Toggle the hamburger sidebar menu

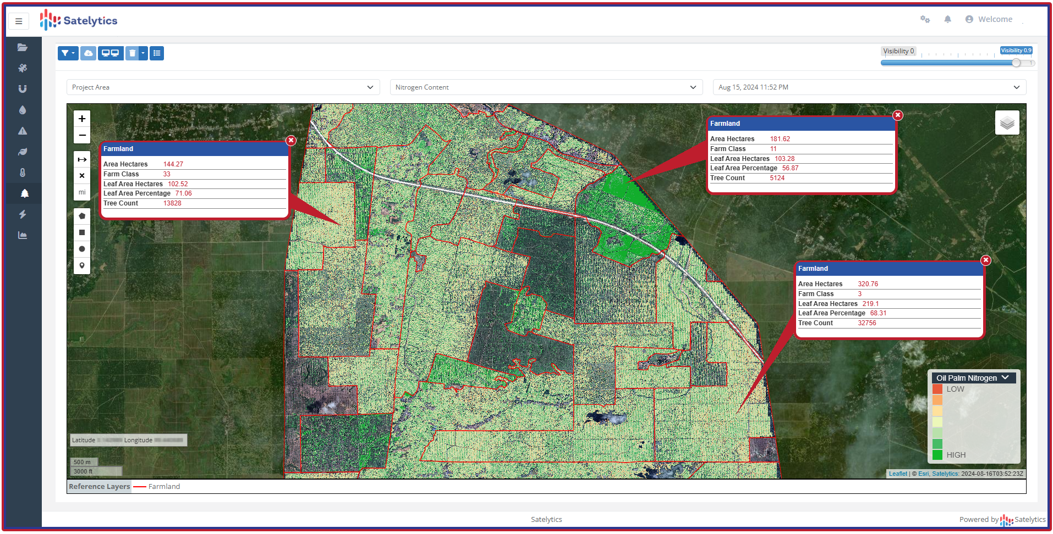pos(19,21)
